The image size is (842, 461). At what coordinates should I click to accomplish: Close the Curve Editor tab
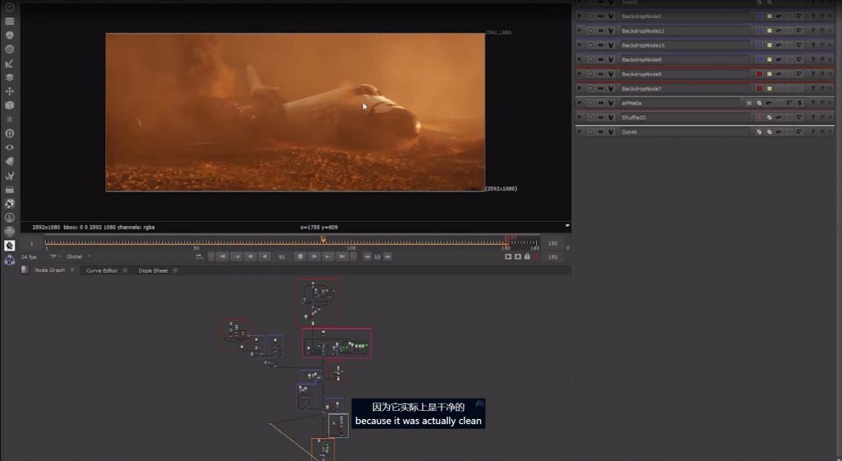pos(125,270)
